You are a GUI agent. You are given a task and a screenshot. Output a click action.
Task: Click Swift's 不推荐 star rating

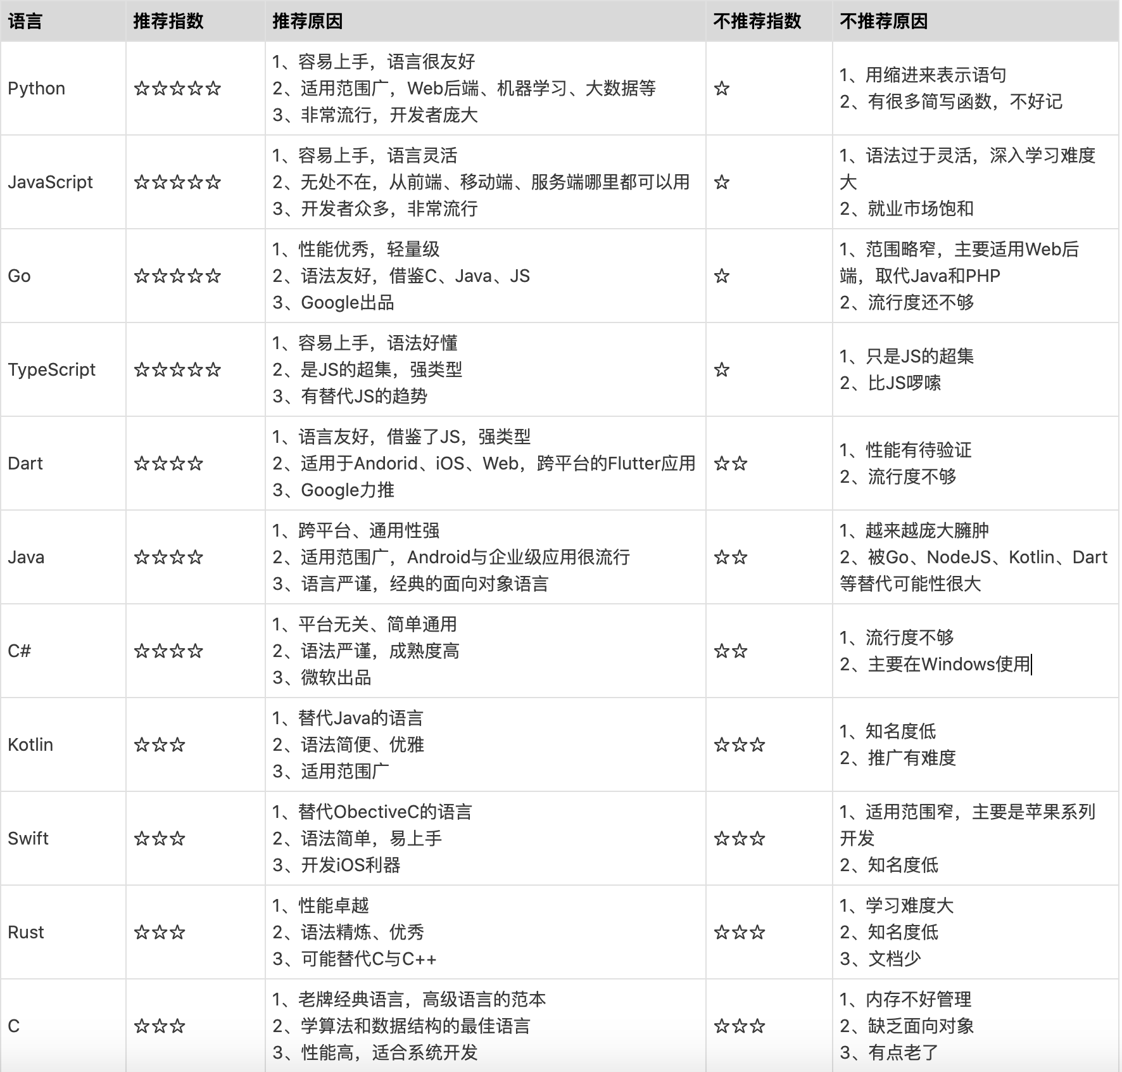[740, 838]
